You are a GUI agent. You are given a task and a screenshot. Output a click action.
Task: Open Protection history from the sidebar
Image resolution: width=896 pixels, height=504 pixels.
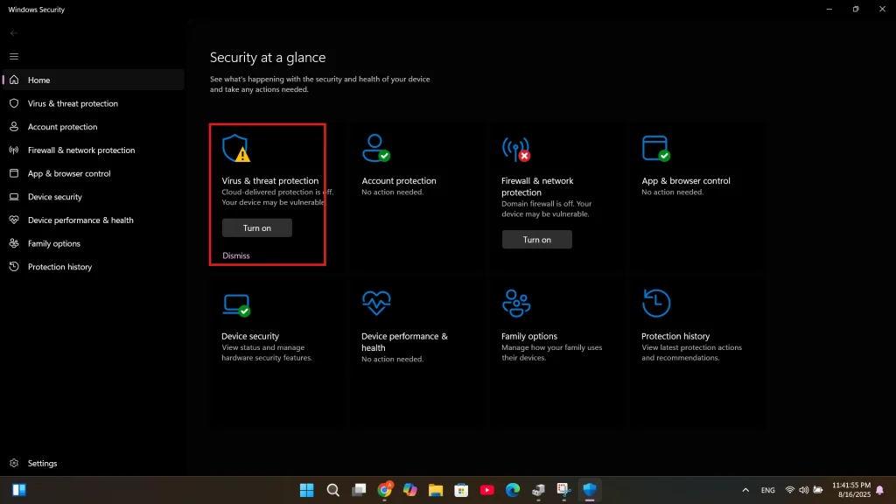tap(59, 267)
